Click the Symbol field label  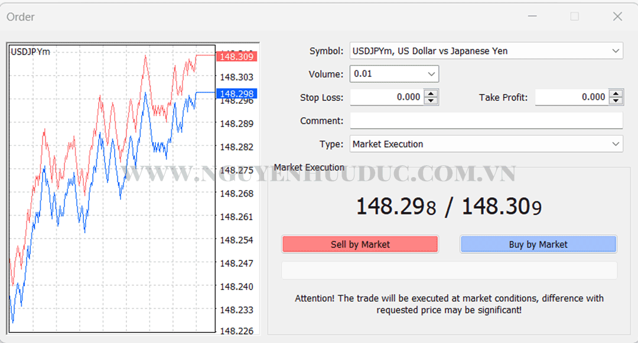click(x=326, y=51)
